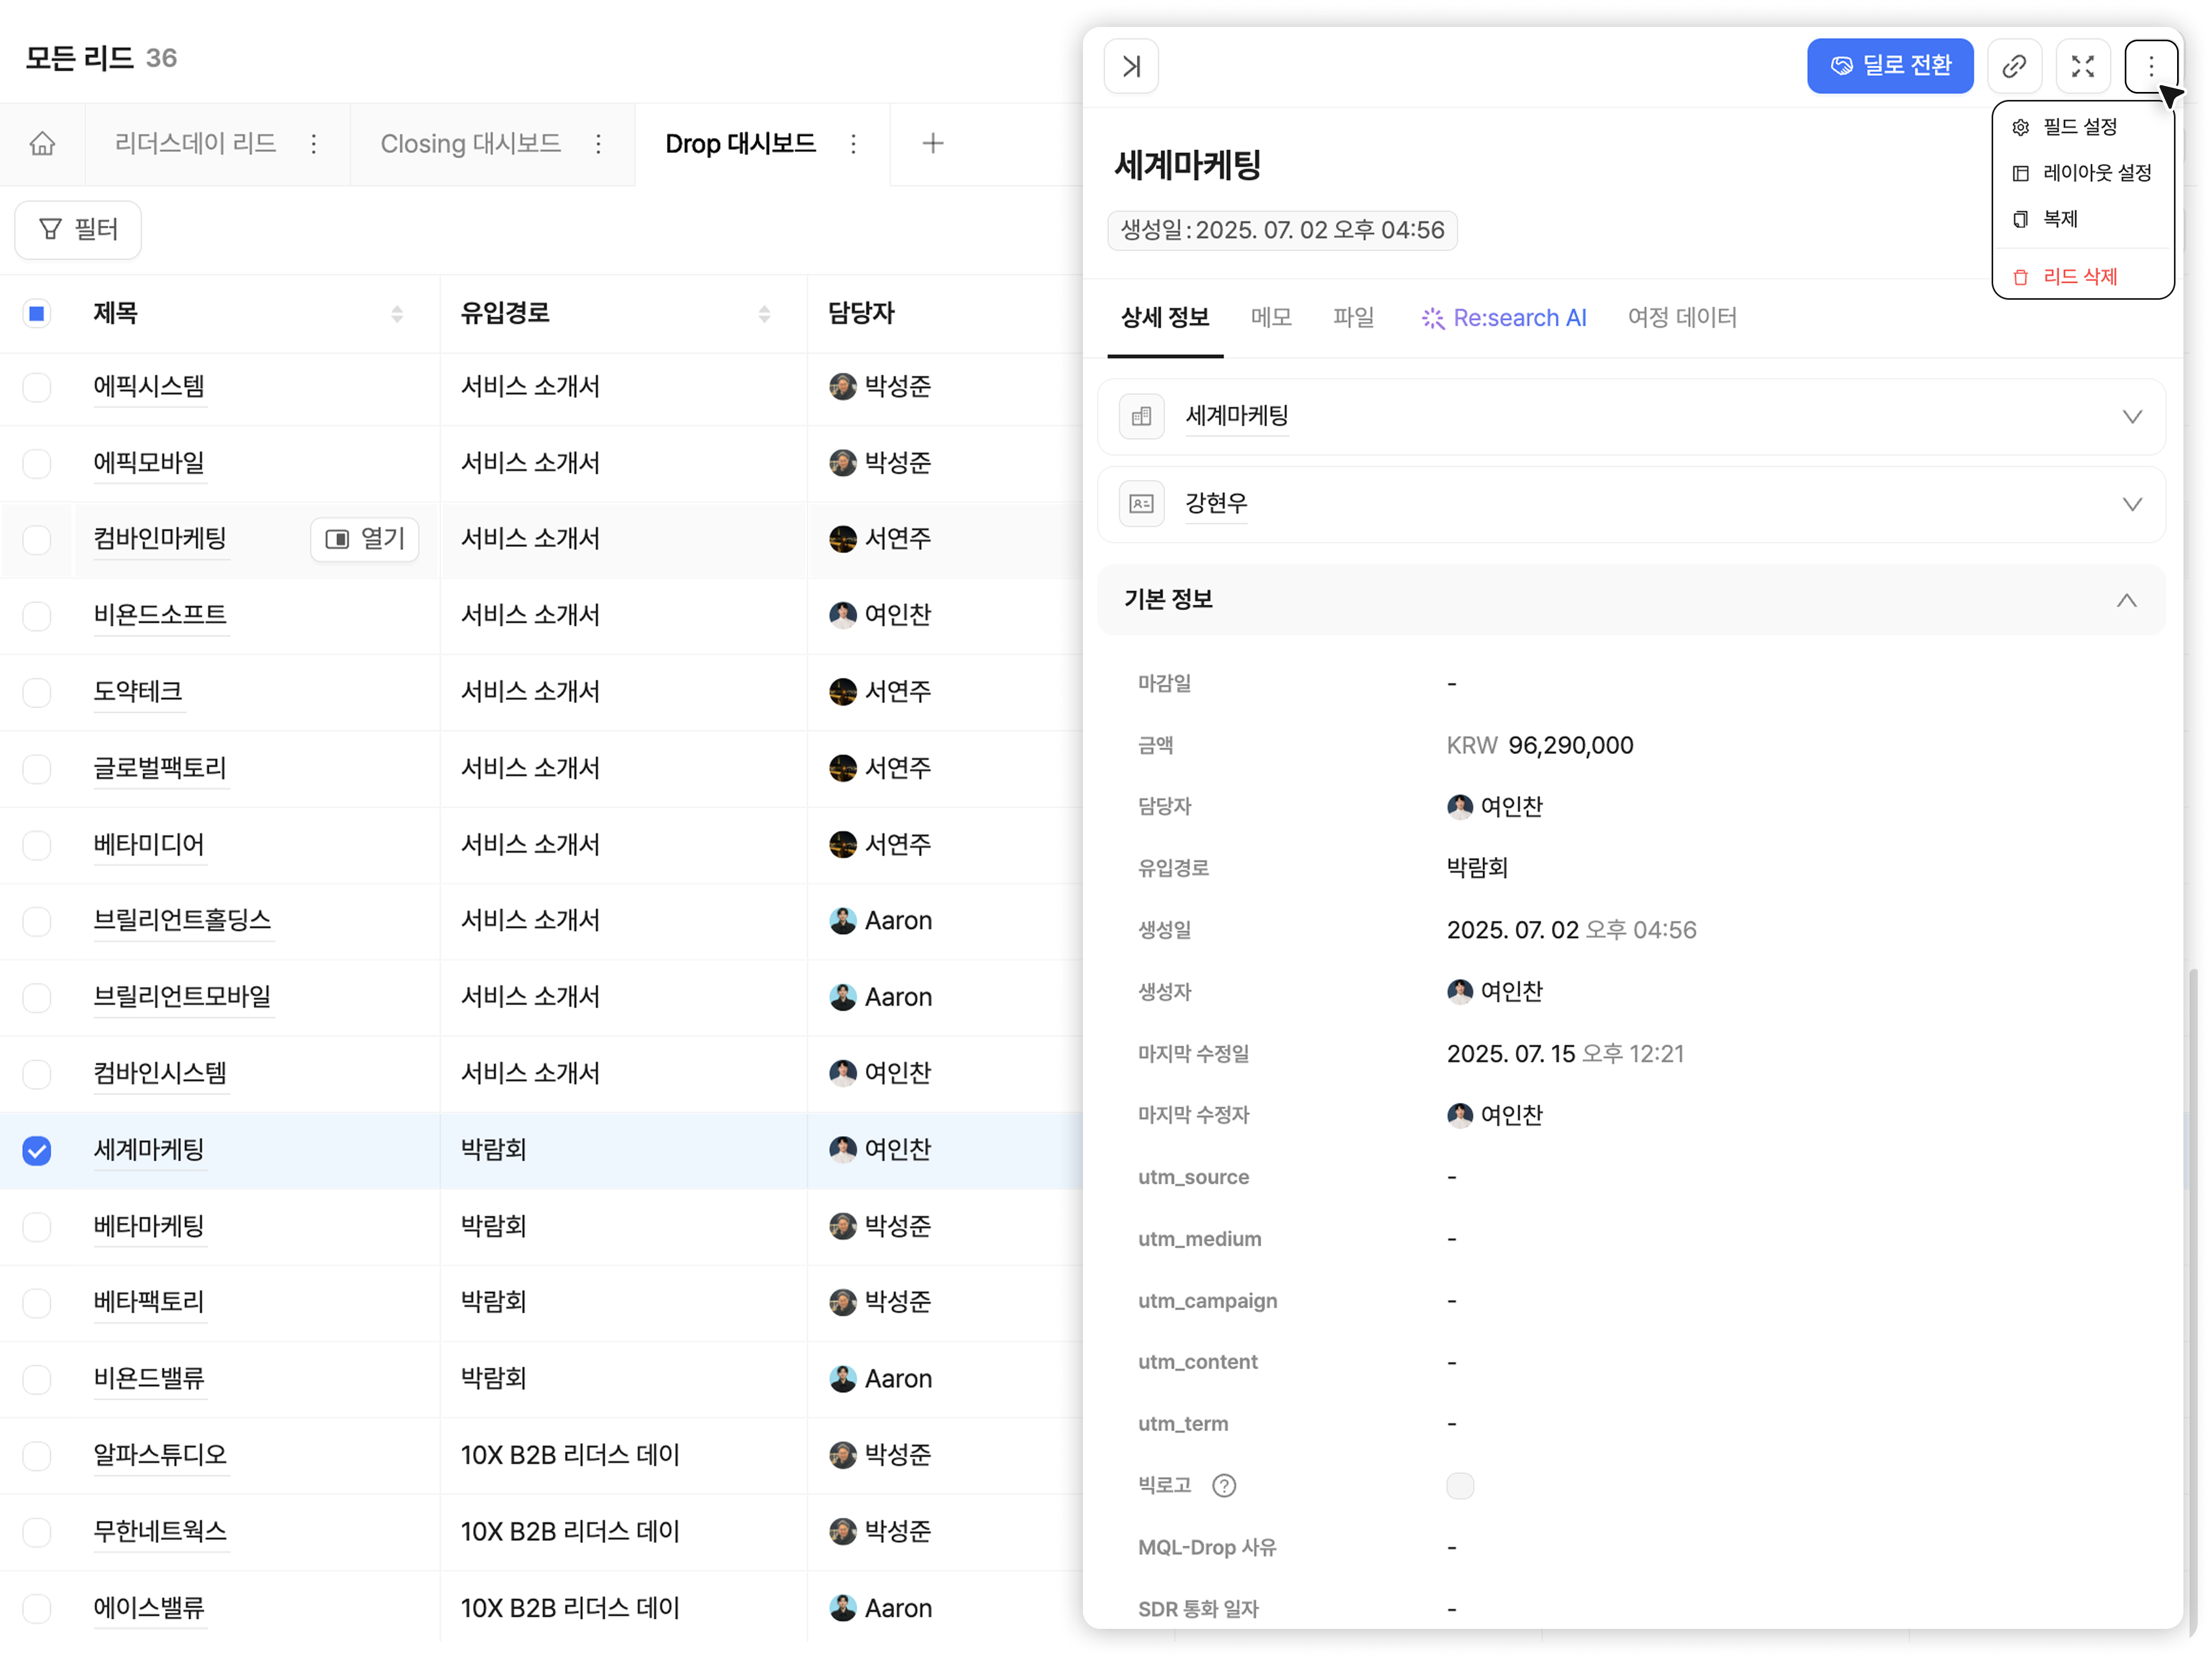Collapse the 기본 정보 section
This screenshot has width=2212, height=1659.
pos(2126,600)
